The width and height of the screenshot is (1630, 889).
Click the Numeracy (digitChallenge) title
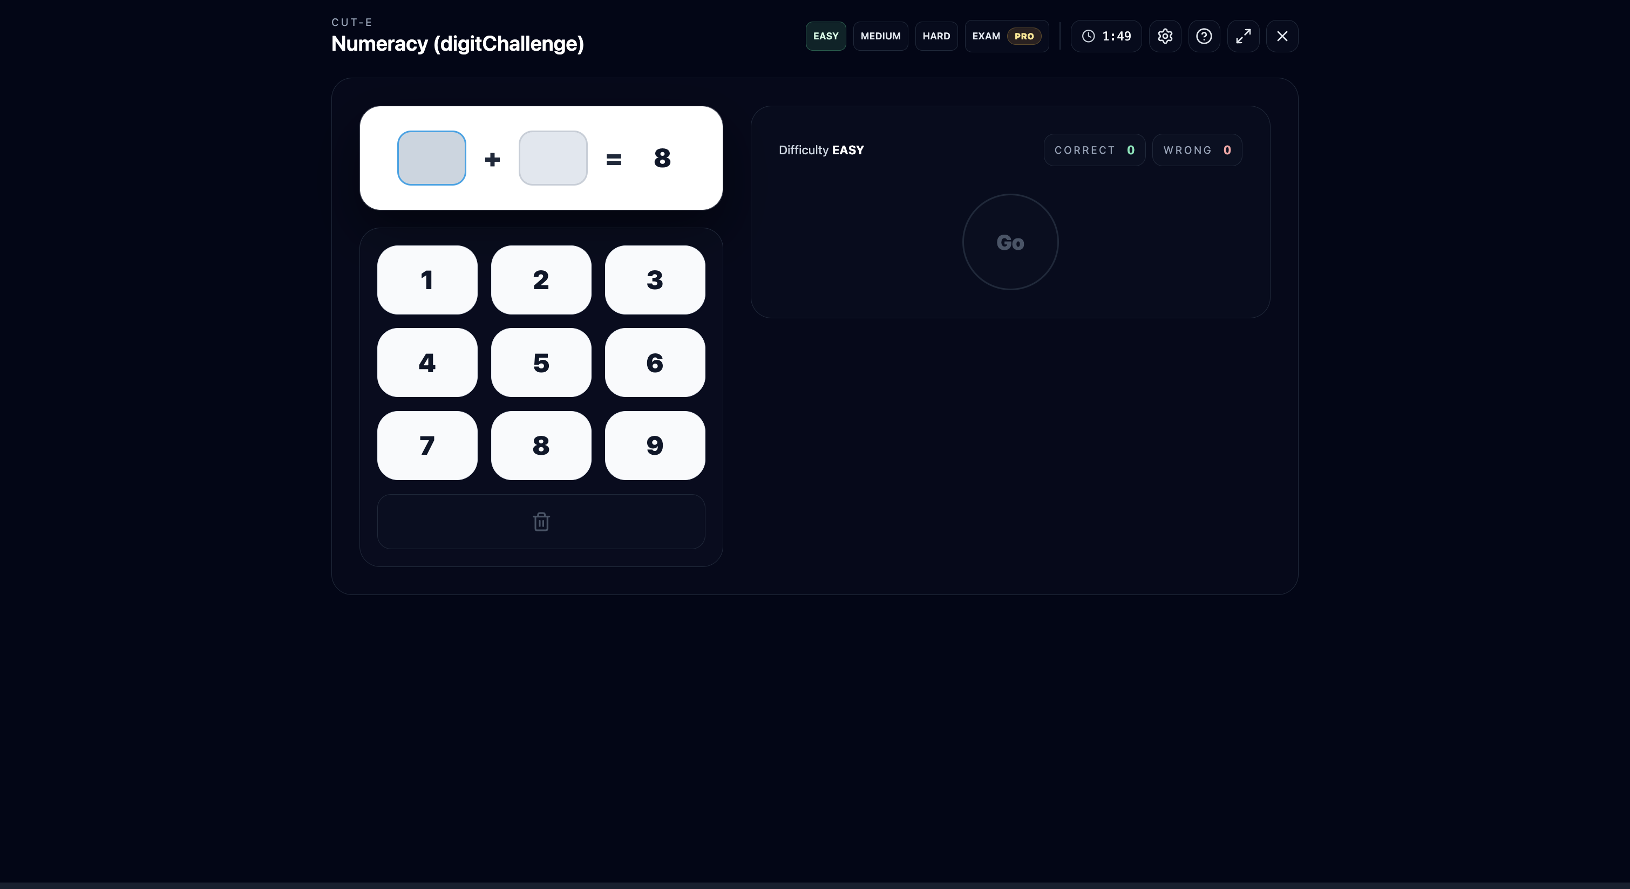coord(458,44)
